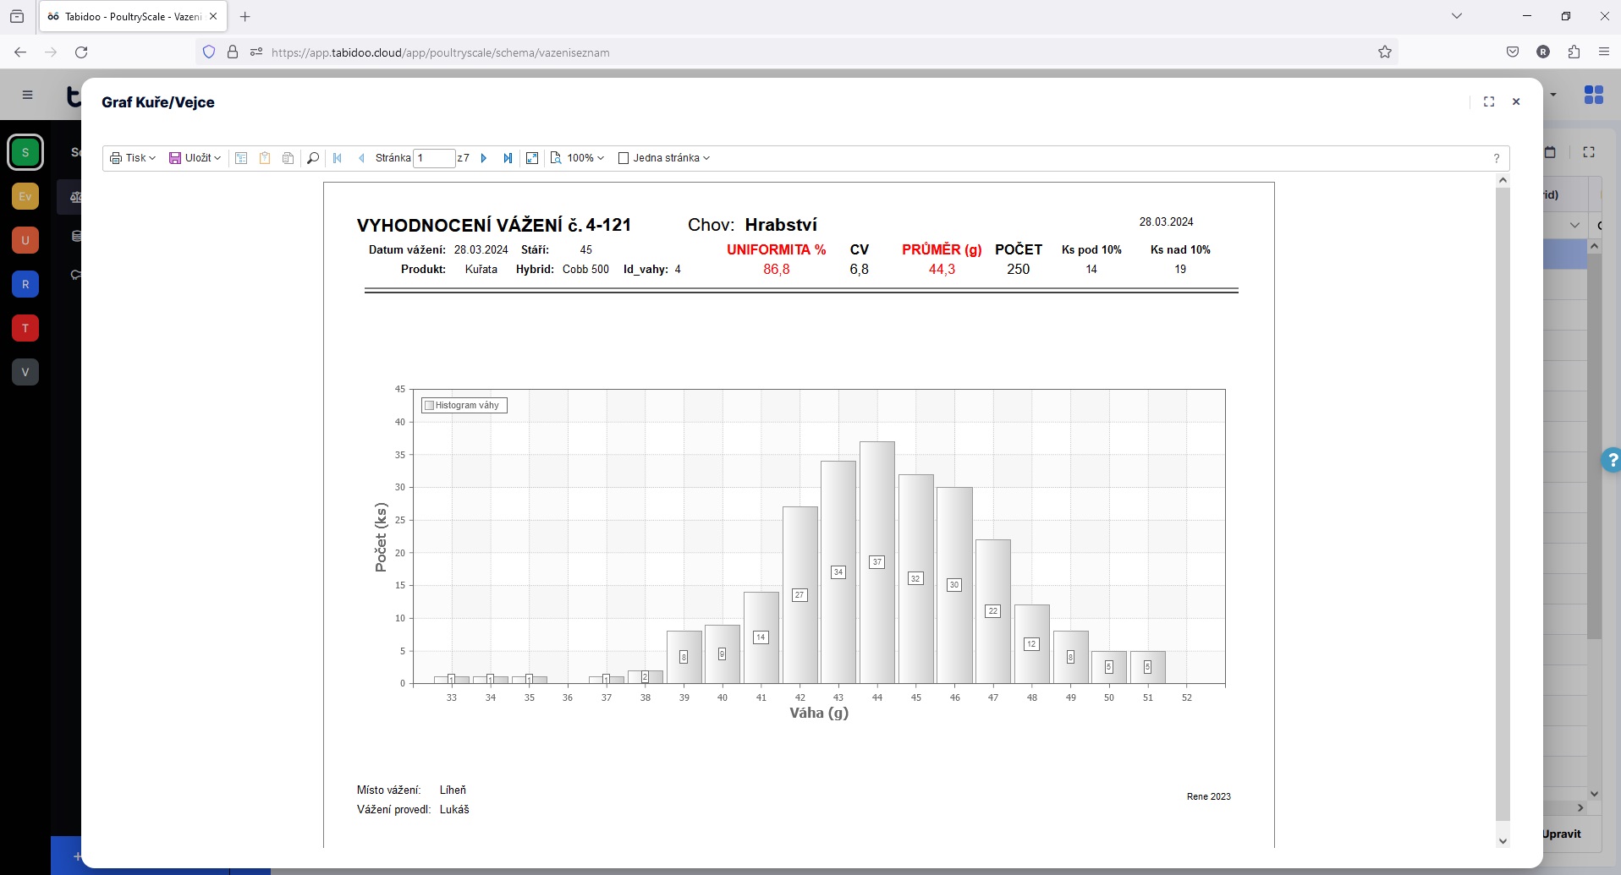Open the red T app in sidebar
The height and width of the screenshot is (875, 1621).
25,328
